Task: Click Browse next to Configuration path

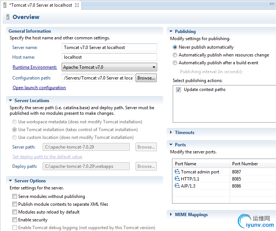Action: [146, 78]
